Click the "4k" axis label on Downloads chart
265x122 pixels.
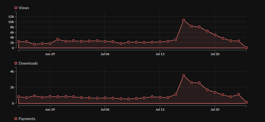click(12, 72)
